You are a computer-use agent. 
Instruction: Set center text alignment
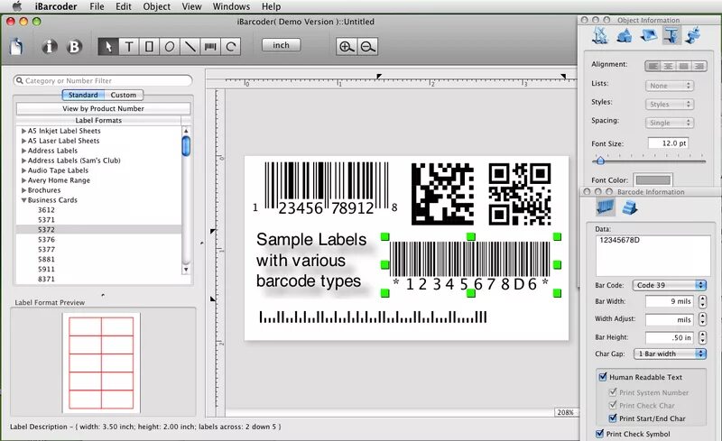tap(668, 67)
